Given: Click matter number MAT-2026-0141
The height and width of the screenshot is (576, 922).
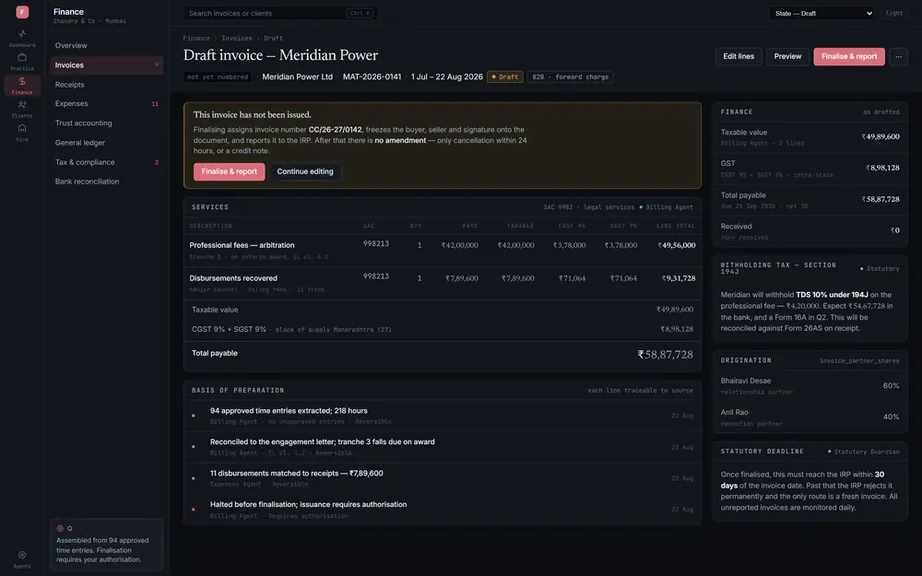Looking at the screenshot, I should click(372, 77).
